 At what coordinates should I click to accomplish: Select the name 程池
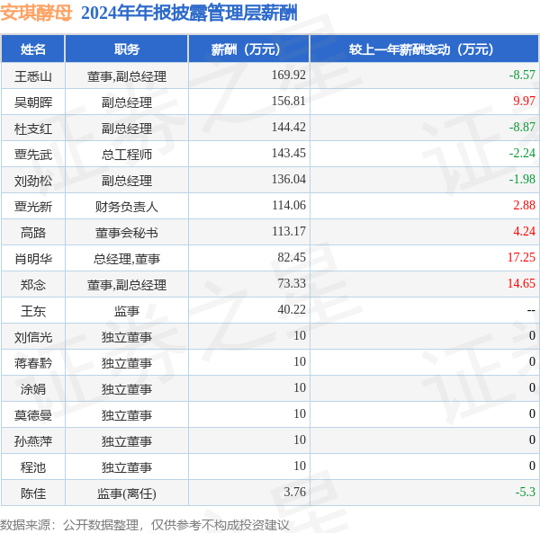33,467
